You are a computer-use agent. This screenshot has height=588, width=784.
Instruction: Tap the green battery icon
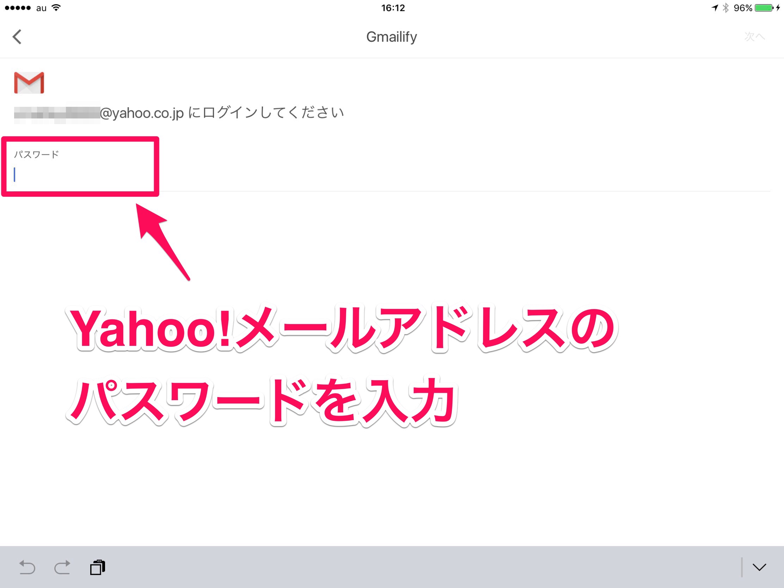click(764, 8)
